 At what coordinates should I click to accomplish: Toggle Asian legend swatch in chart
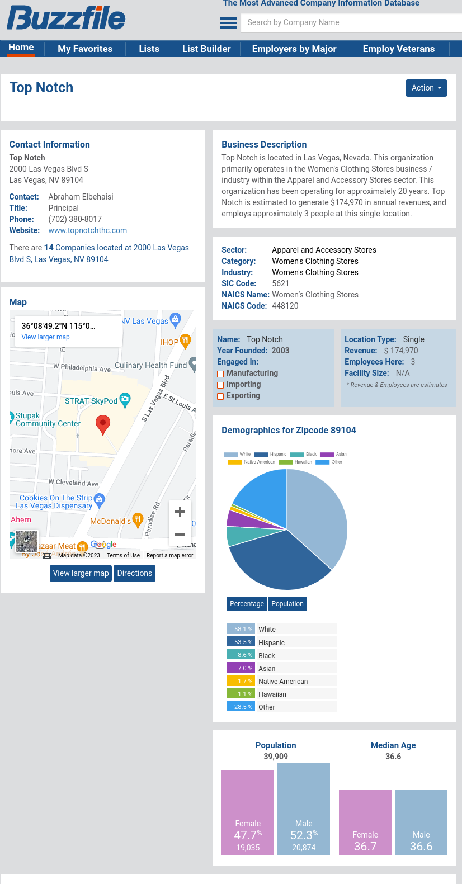coord(327,455)
